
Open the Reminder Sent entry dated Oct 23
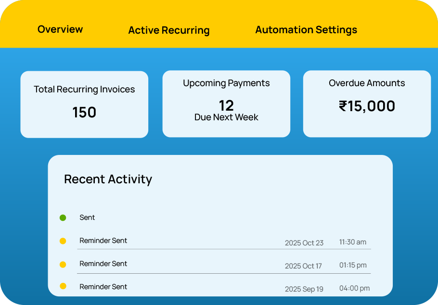103,241
